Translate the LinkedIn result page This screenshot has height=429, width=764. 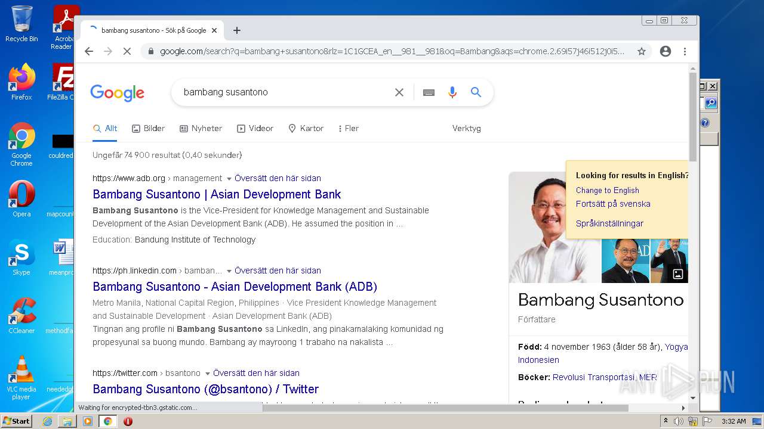278,271
